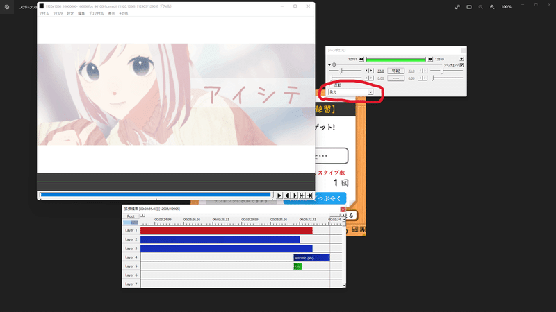This screenshot has height=312, width=556.
Task: Decrease the first-row left value 33.0
Action: (367, 71)
